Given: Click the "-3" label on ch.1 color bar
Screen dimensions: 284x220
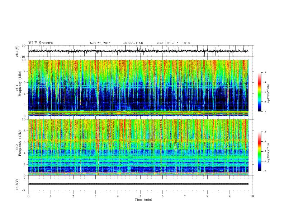Looking at the screenshot, I should click(x=264, y=72).
